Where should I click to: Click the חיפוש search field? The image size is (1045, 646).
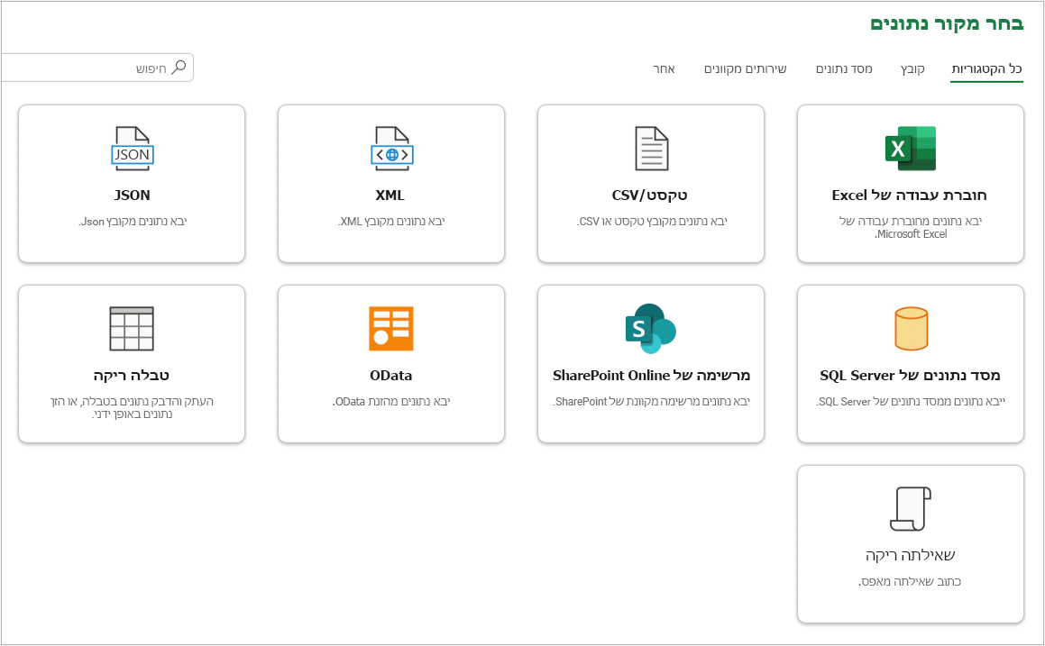(97, 68)
